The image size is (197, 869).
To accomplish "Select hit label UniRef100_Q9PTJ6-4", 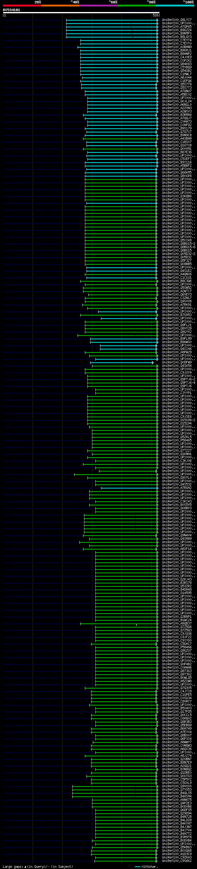I will point(179,383).
